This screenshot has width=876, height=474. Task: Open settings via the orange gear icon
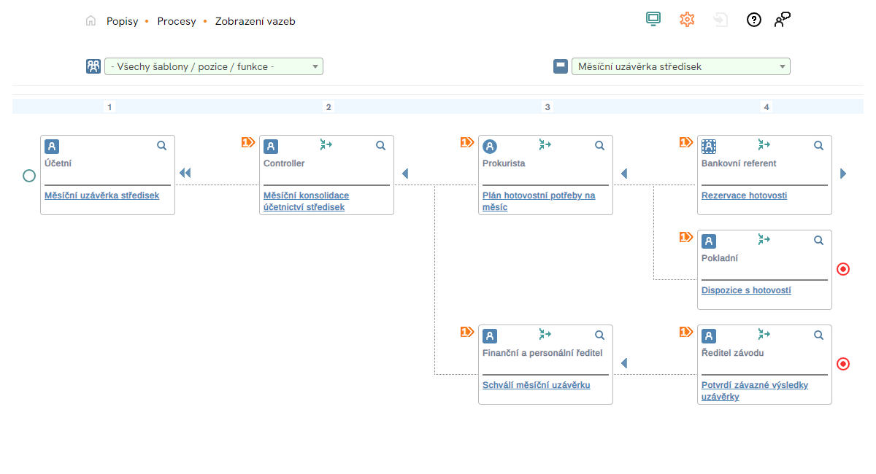[x=687, y=20]
